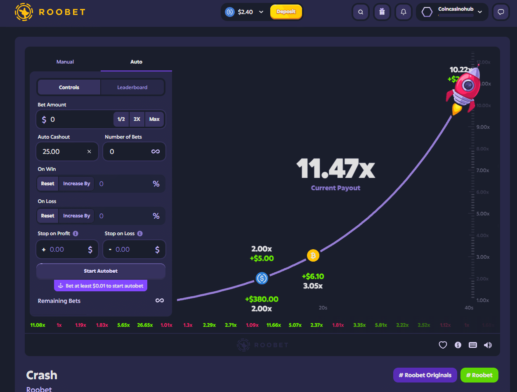The height and width of the screenshot is (392, 517).
Task: Open the gift rewards icon
Action: click(382, 12)
